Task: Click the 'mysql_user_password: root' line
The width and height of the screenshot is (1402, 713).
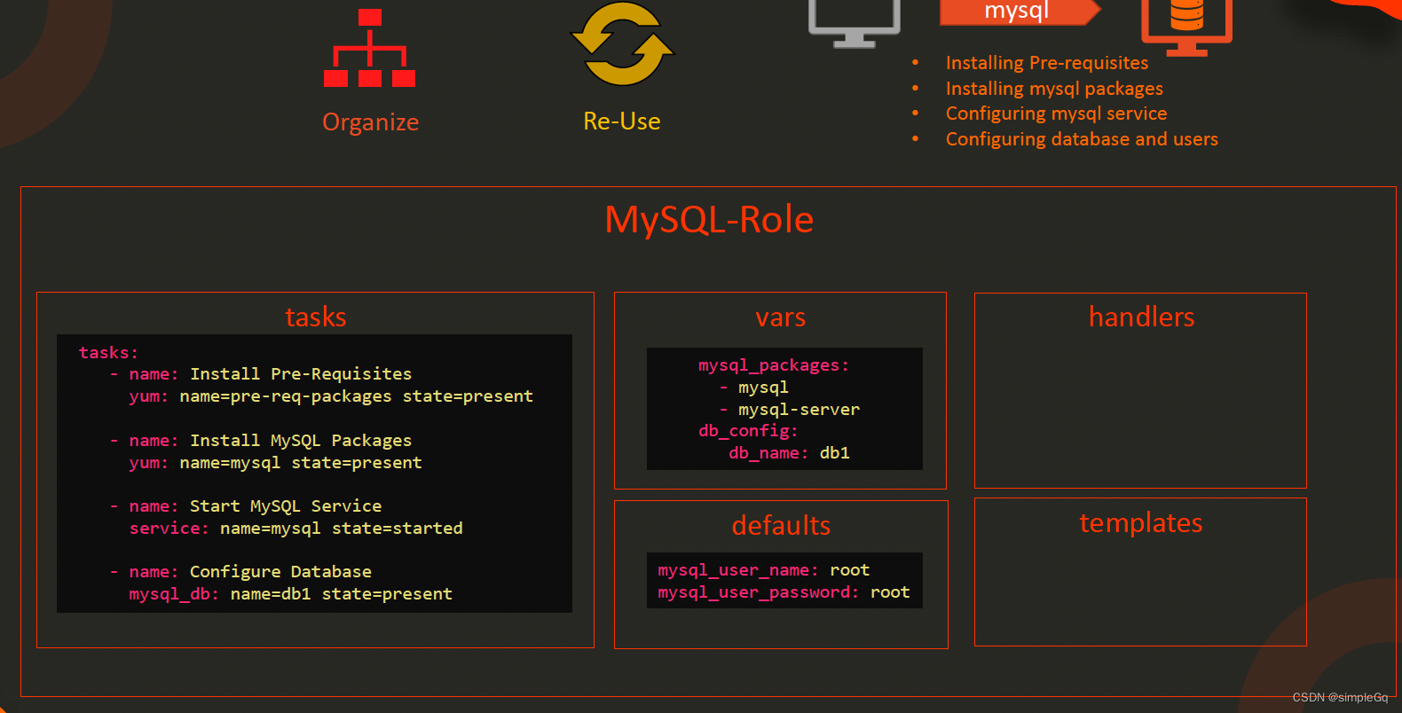Action: tap(784, 592)
